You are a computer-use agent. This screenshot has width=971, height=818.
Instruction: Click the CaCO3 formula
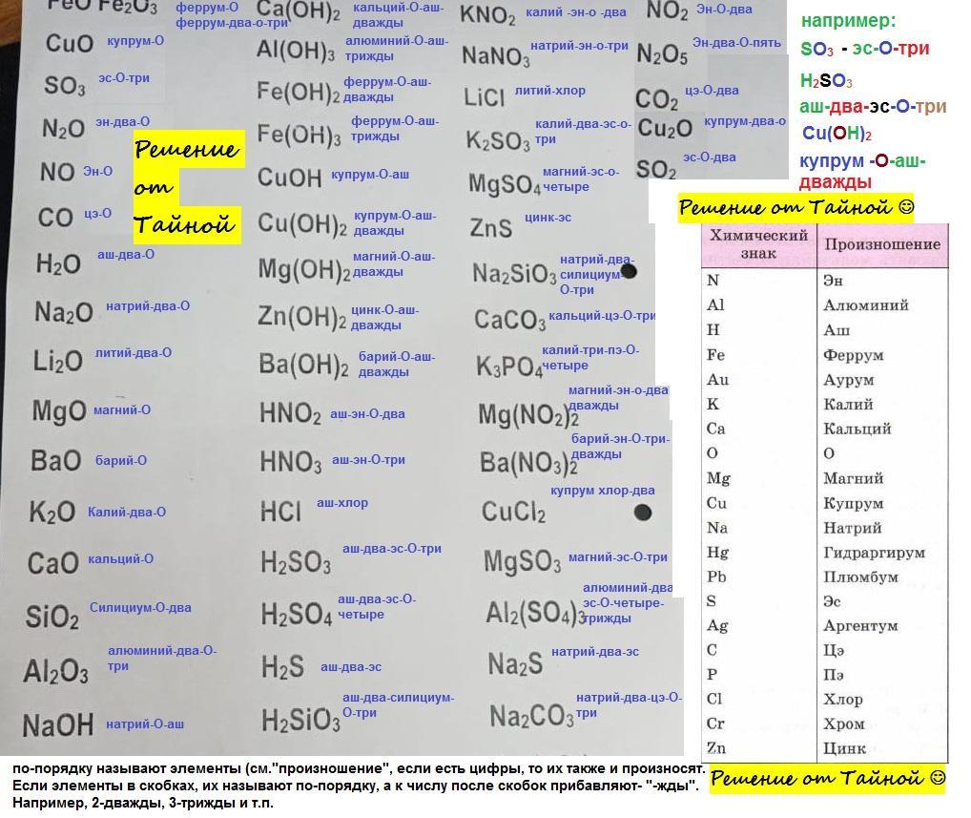(x=510, y=320)
